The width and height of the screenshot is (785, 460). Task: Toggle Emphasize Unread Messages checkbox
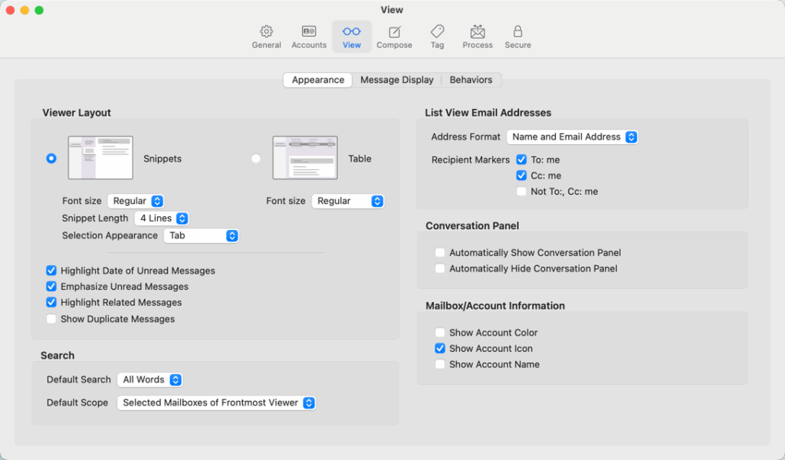(51, 286)
